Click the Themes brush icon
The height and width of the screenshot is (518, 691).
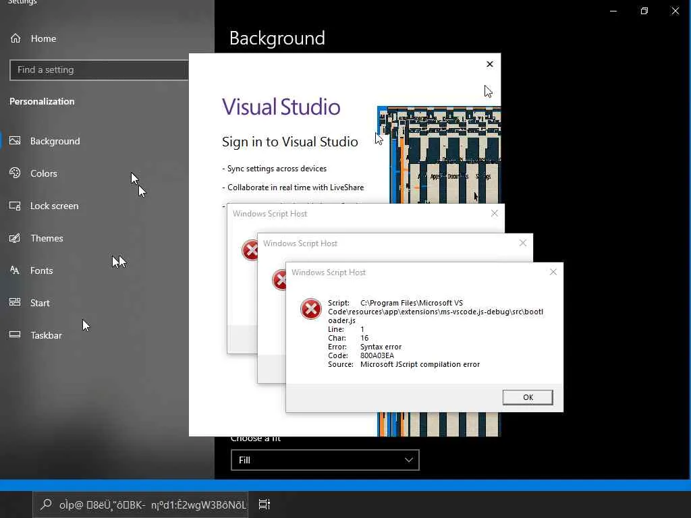tap(15, 238)
